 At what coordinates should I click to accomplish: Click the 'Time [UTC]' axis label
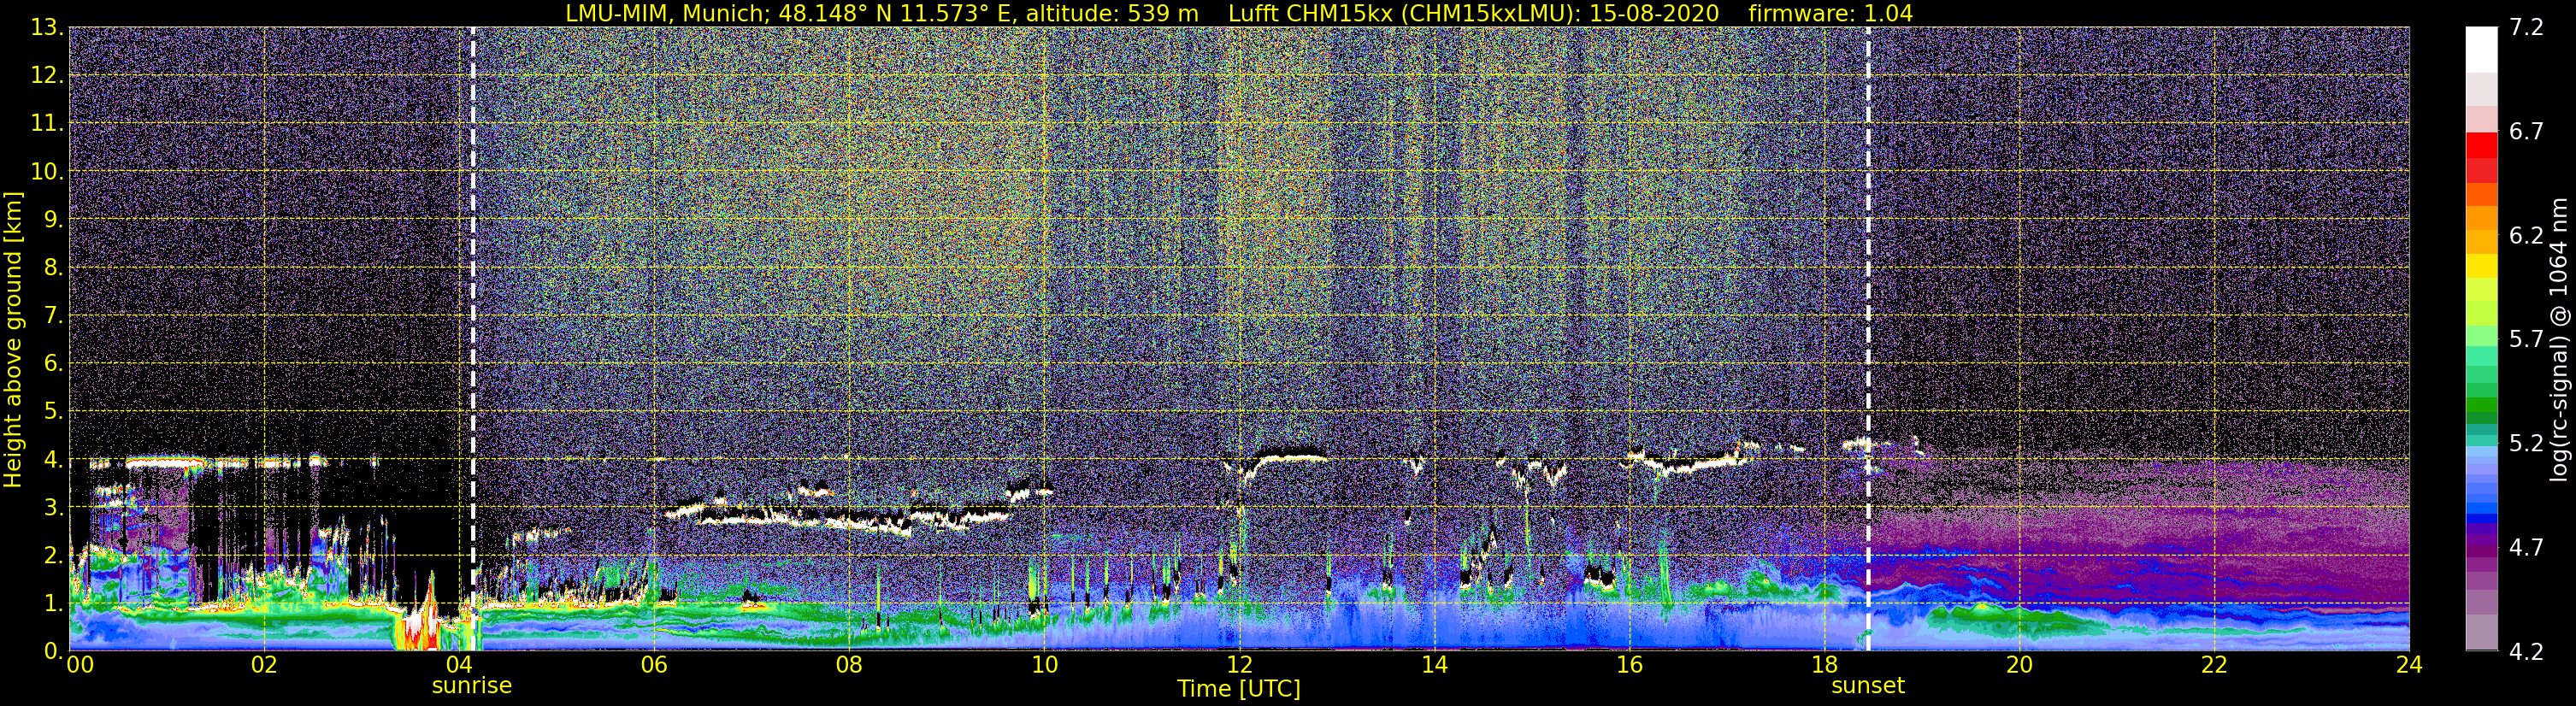[x=1239, y=689]
